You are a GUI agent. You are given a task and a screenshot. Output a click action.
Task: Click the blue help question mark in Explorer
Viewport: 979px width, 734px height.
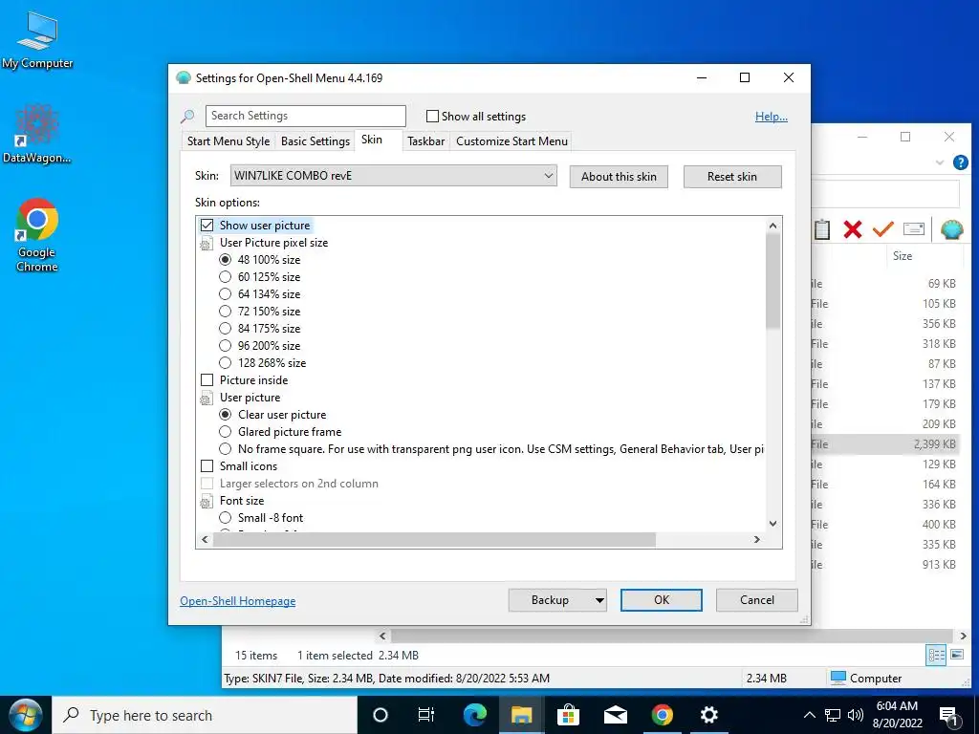(960, 162)
